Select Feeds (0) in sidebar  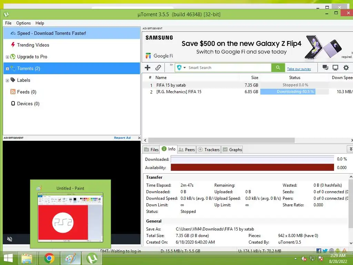(x=72, y=92)
